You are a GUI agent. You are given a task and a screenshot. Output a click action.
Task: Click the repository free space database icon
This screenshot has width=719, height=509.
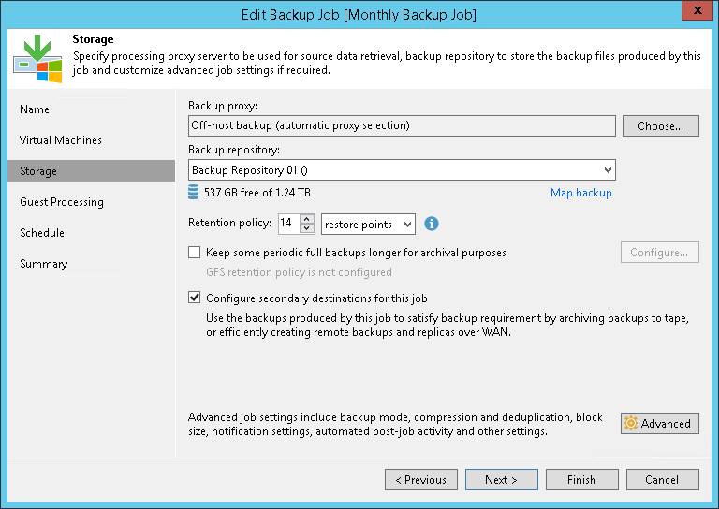(x=194, y=193)
